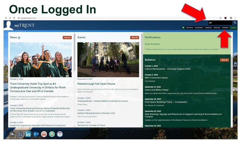Open the Academics menu

(x=199, y=28)
